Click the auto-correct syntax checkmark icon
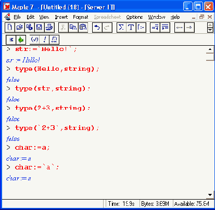This screenshot has width=215, height=210. pyautogui.click(x=34, y=40)
